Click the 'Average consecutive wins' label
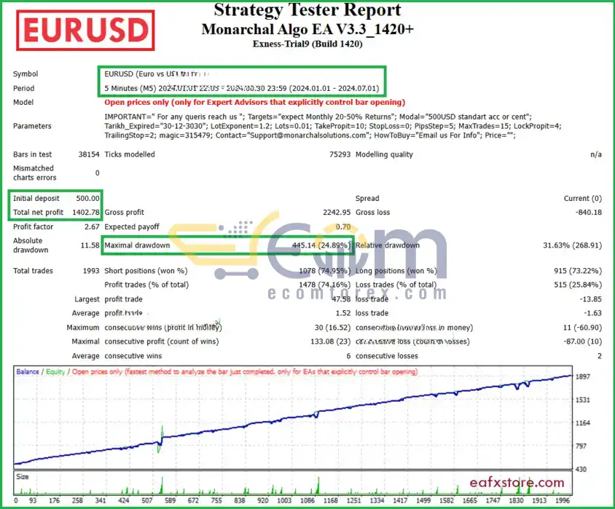The image size is (615, 509). click(x=117, y=356)
